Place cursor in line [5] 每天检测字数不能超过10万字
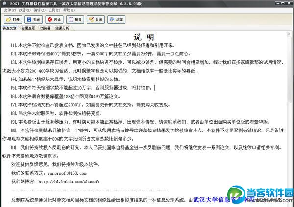The width and height of the screenshot is (294, 207). point(82,88)
